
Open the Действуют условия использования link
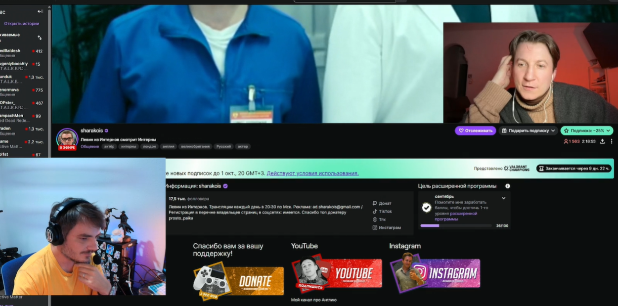coord(312,174)
